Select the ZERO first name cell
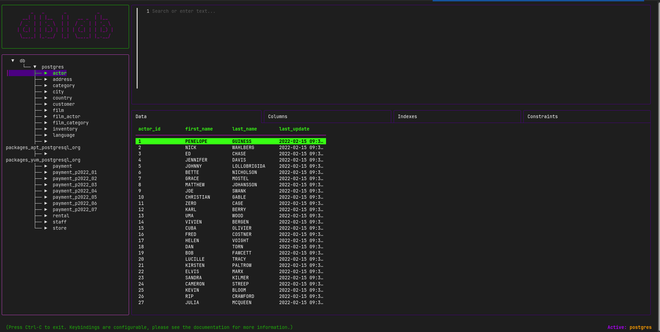 click(191, 203)
